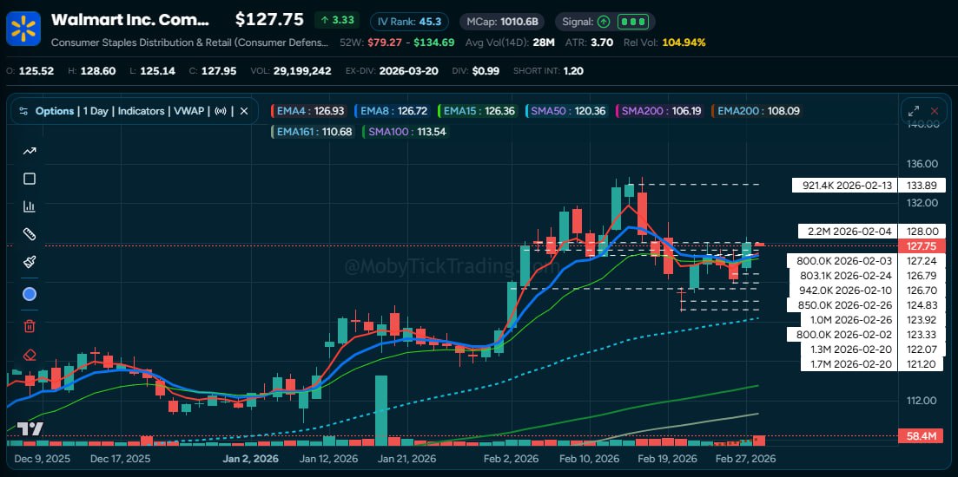
Task: Click the EX-DIV date 2026-03-20
Action: [x=409, y=71]
